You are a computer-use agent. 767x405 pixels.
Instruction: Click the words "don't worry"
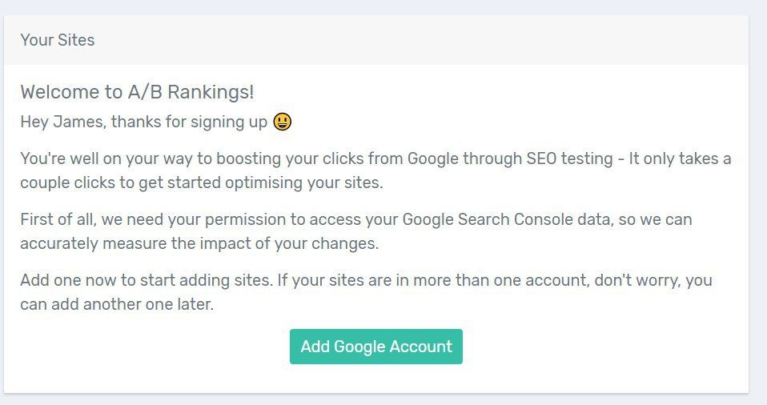[641, 281]
